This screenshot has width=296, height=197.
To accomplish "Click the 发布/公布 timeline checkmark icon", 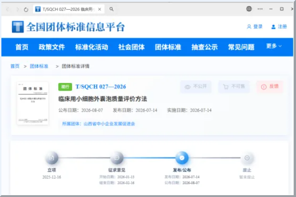I will (x=182, y=158).
